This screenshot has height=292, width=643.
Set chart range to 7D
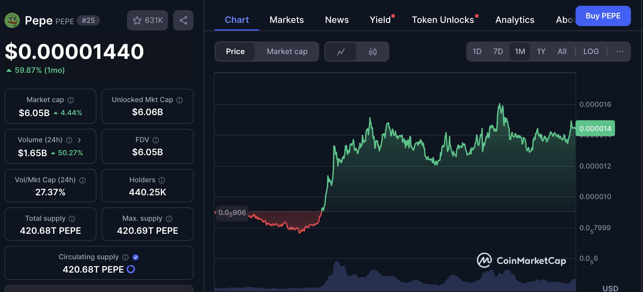coord(498,52)
